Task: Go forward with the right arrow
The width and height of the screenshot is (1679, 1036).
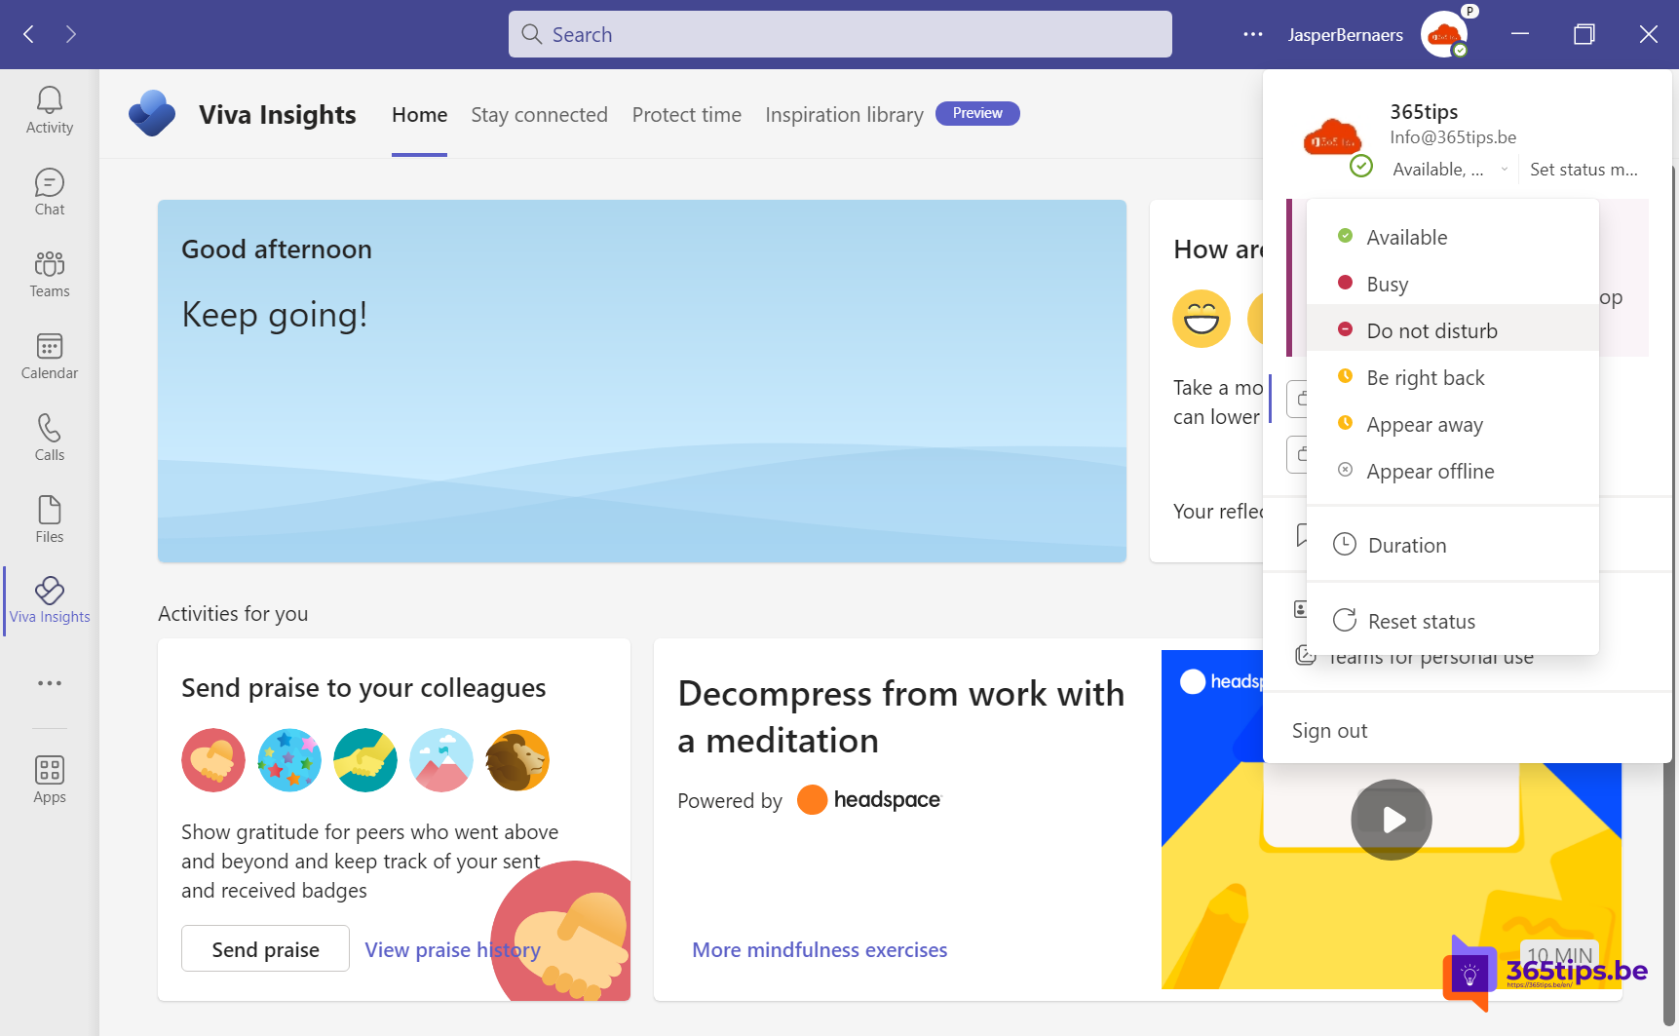Action: (x=71, y=34)
